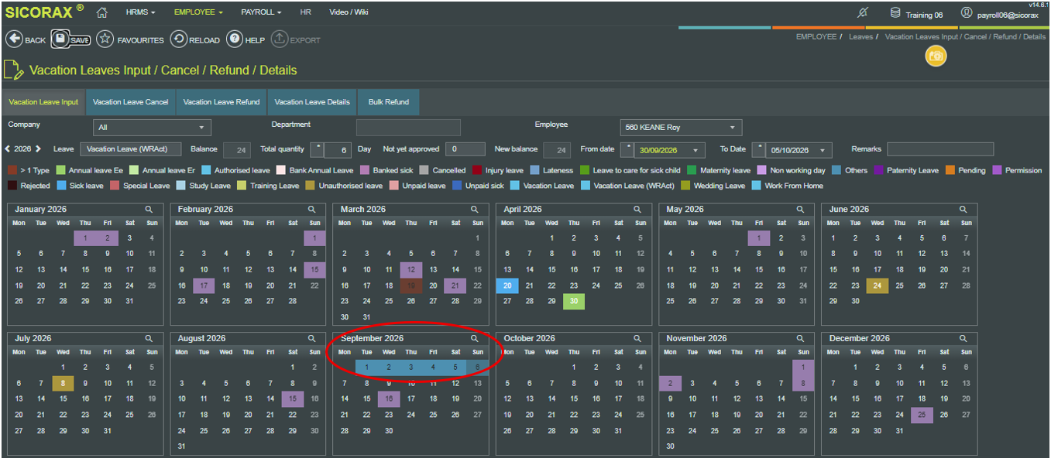The height and width of the screenshot is (458, 1051).
Task: Click the muted notification icon
Action: tap(864, 12)
